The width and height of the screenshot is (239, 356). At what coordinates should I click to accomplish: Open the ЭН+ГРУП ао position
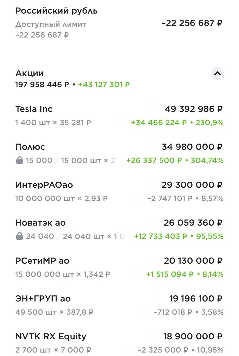pos(43,299)
